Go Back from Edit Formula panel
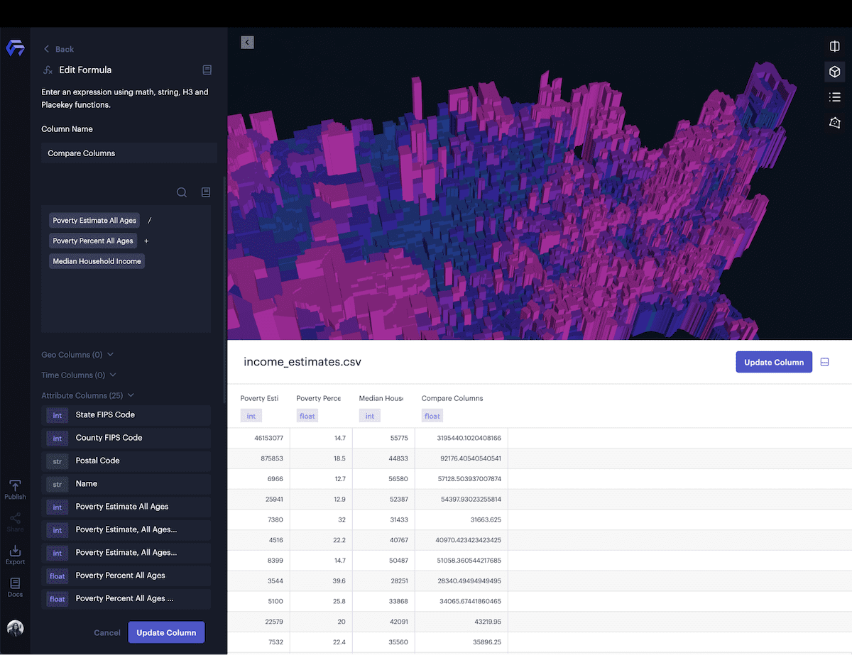This screenshot has width=852, height=655. 59,49
